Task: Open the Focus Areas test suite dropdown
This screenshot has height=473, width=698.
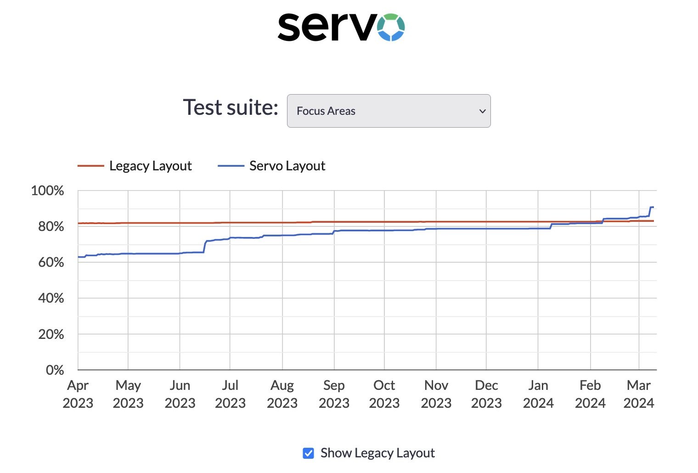Action: pyautogui.click(x=388, y=111)
